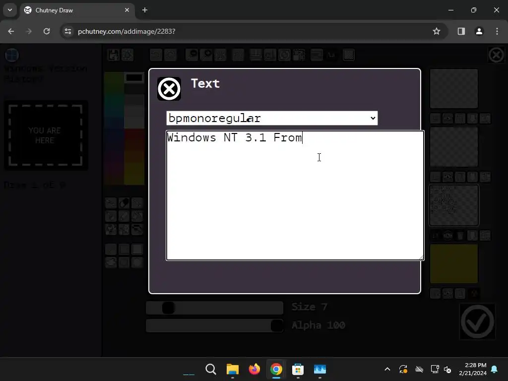This screenshot has width=508, height=381.
Task: Open the browser side panel
Action: click(x=461, y=31)
